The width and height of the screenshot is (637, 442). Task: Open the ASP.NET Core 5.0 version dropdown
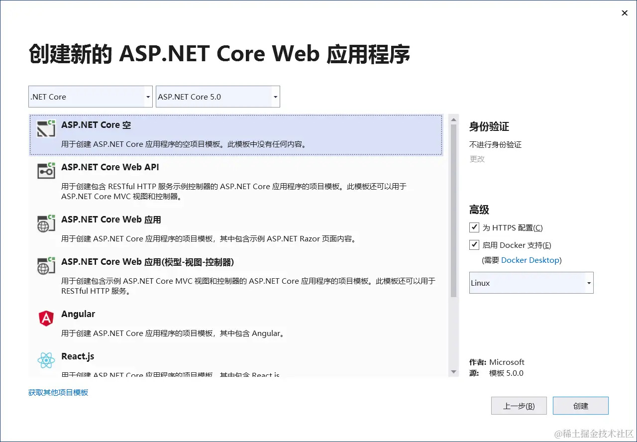pyautogui.click(x=218, y=97)
